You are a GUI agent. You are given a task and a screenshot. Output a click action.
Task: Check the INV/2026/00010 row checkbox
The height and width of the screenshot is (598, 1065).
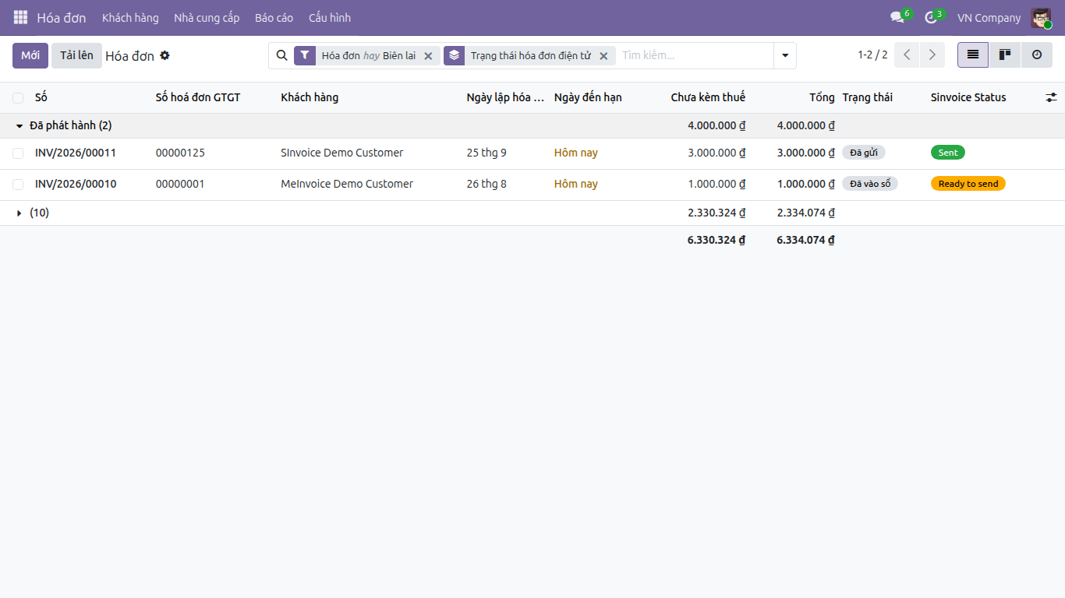point(18,185)
